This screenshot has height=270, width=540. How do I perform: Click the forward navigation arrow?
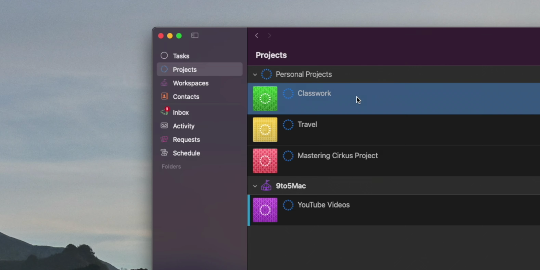tap(269, 35)
